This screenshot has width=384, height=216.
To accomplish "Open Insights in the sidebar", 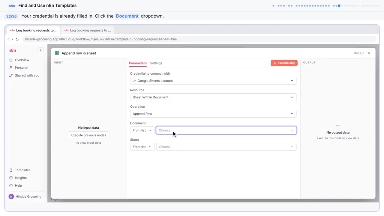I will tap(18, 178).
